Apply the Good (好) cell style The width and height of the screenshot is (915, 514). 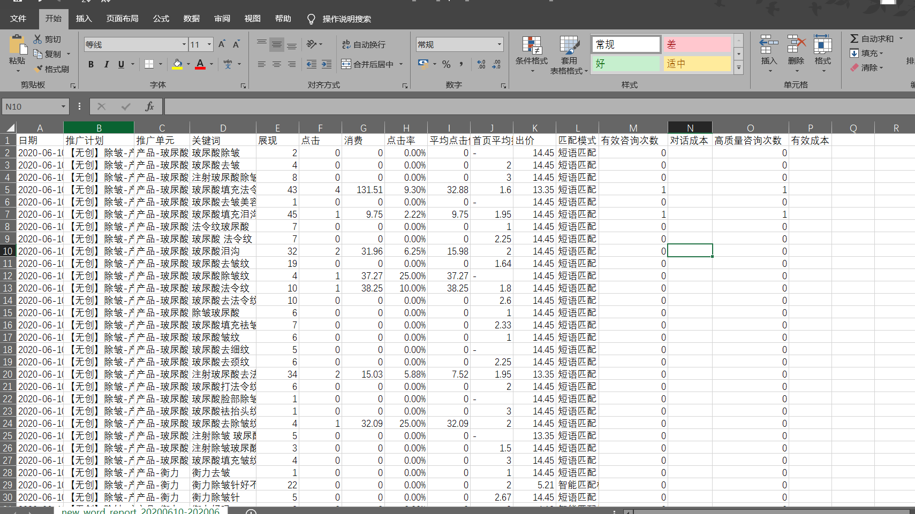click(x=625, y=64)
